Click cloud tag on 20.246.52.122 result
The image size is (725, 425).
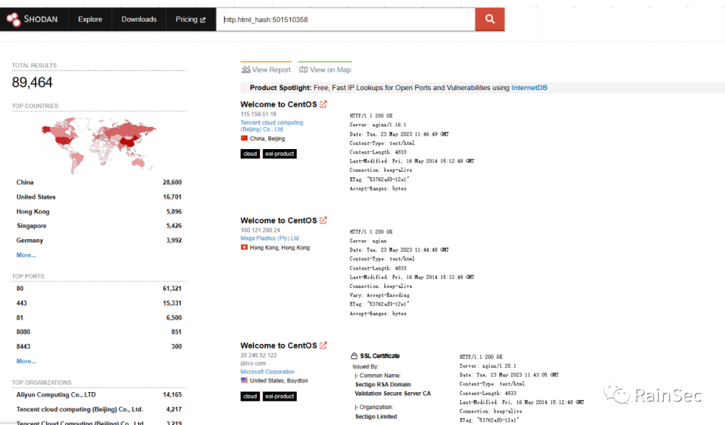click(x=250, y=396)
